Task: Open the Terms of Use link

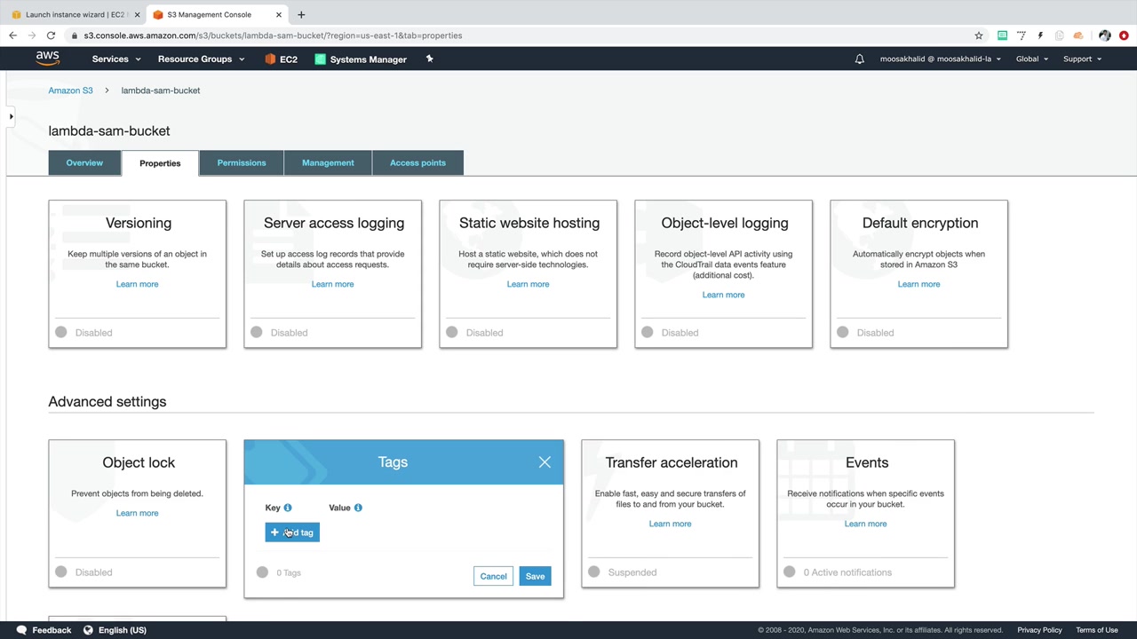Action: point(1097,630)
